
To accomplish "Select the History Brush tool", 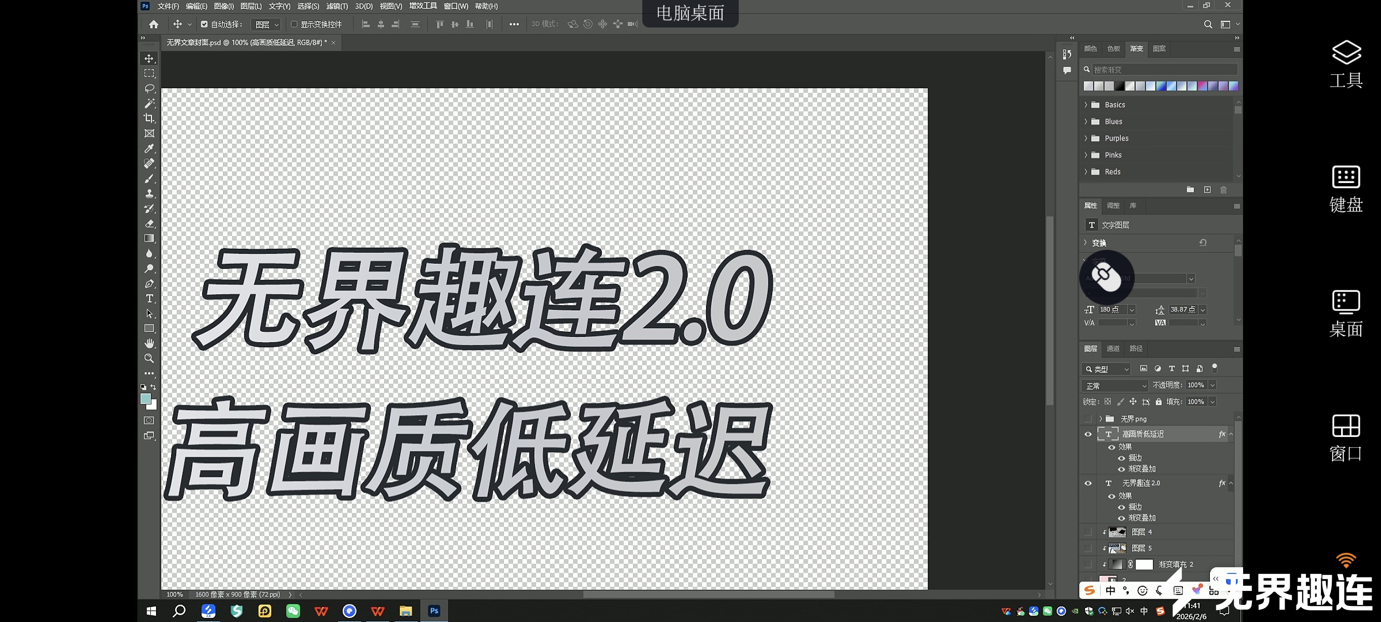I will pos(149,208).
